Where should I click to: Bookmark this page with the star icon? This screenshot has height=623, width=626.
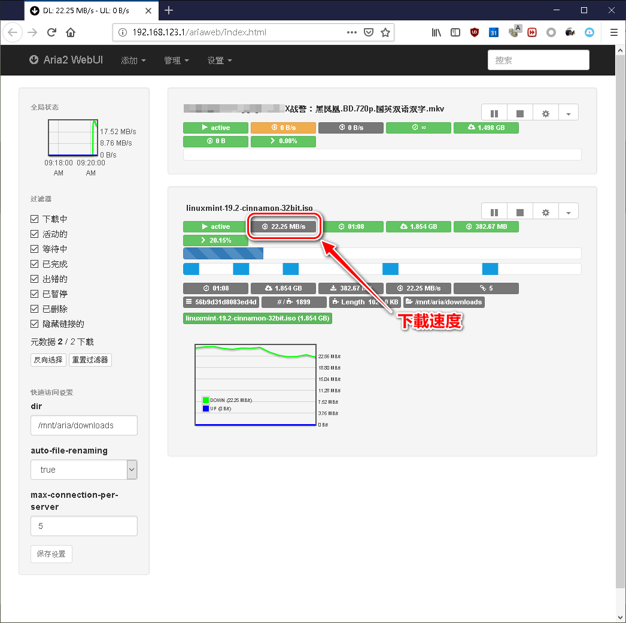385,32
